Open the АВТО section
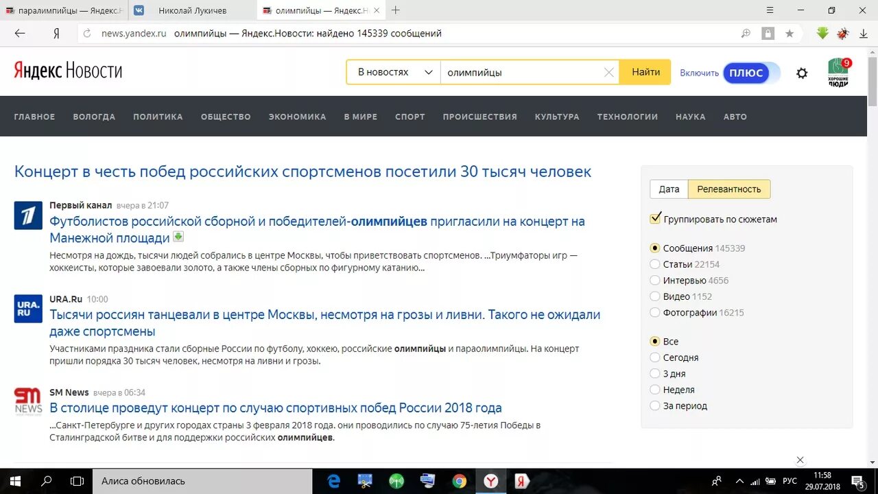The image size is (878, 494). [735, 117]
